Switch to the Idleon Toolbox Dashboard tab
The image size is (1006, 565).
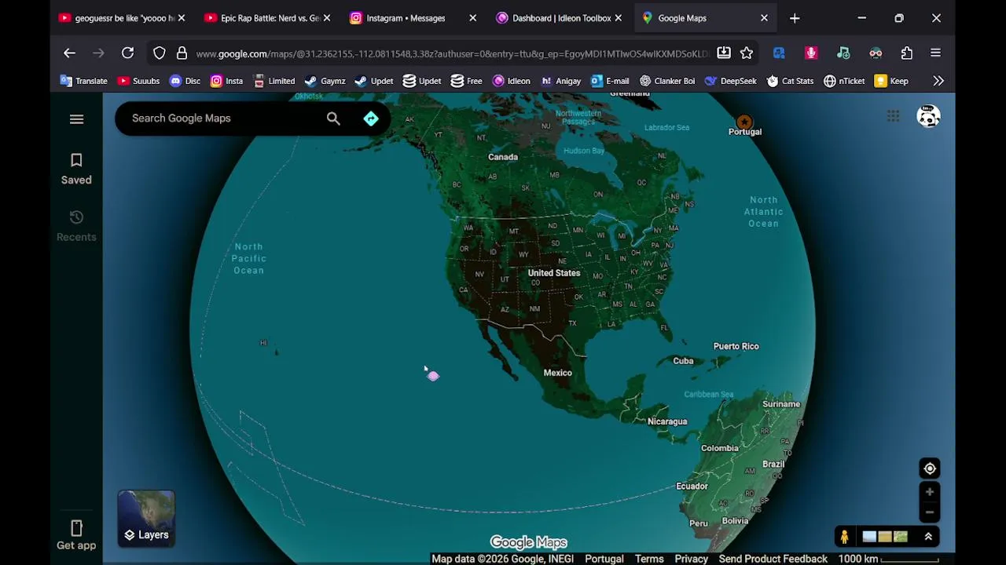(x=553, y=18)
